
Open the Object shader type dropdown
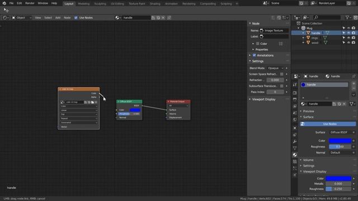(x=22, y=17)
